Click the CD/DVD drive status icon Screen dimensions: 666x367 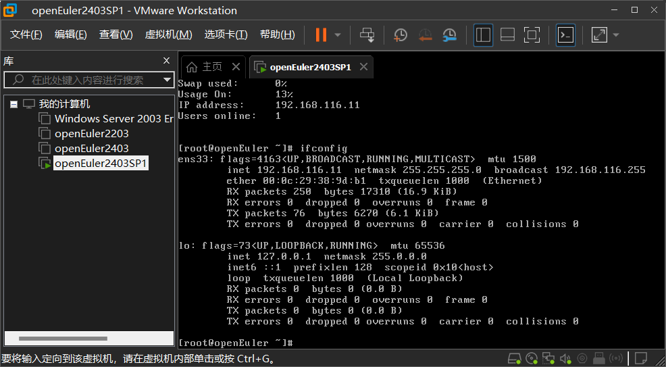532,358
